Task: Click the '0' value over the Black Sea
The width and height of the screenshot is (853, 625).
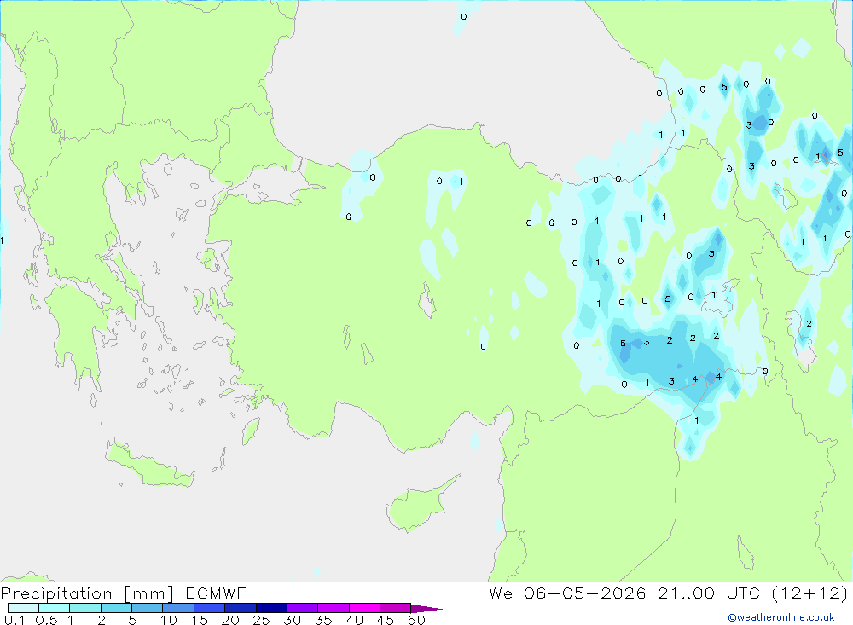Action: pos(463,17)
